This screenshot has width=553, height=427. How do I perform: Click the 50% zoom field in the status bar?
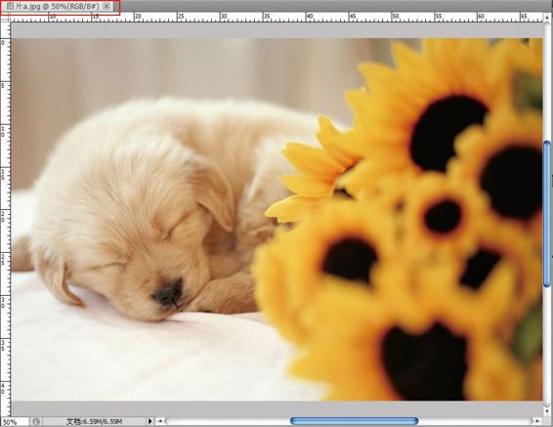[15, 422]
